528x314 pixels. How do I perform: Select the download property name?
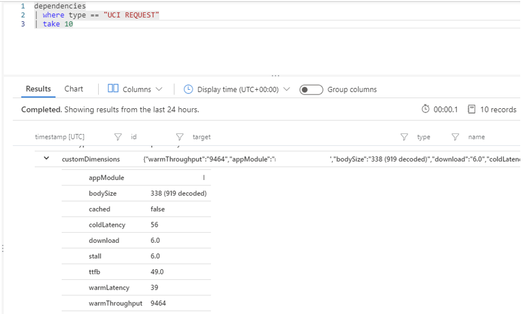[104, 240]
